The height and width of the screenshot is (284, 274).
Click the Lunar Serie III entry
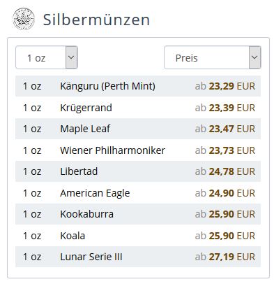[x=91, y=257]
